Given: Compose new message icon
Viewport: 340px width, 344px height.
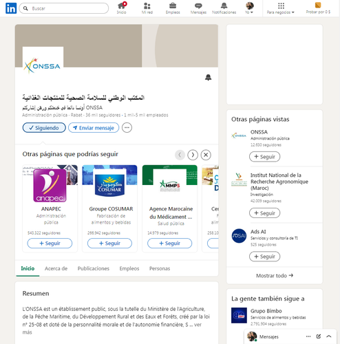Looking at the screenshot, I should click(319, 336).
